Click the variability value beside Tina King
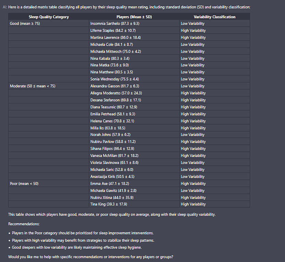Image resolution: width=285 pixels, height=262 pixels. (x=193, y=204)
